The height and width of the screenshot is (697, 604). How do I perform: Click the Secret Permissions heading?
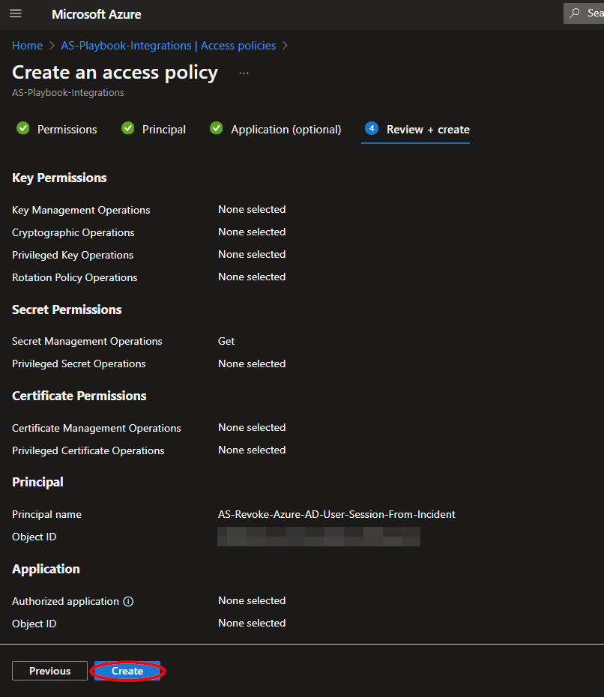[67, 310]
